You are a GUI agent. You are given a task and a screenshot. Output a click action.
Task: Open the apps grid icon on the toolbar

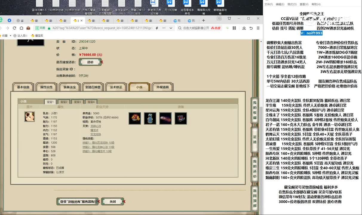click(x=234, y=28)
